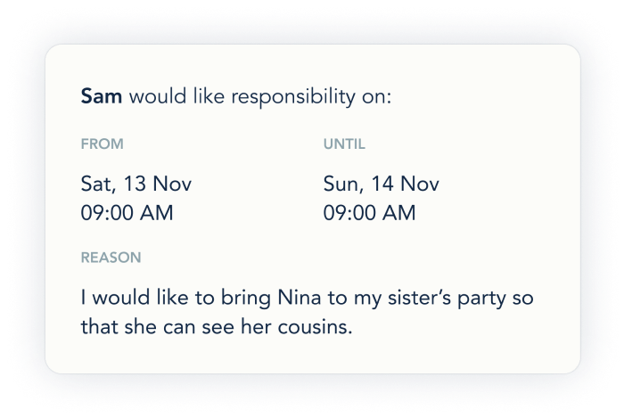Screen dimensions: 624x418
Task: Click the end date Sun, 14 Nov
Action: [382, 184]
